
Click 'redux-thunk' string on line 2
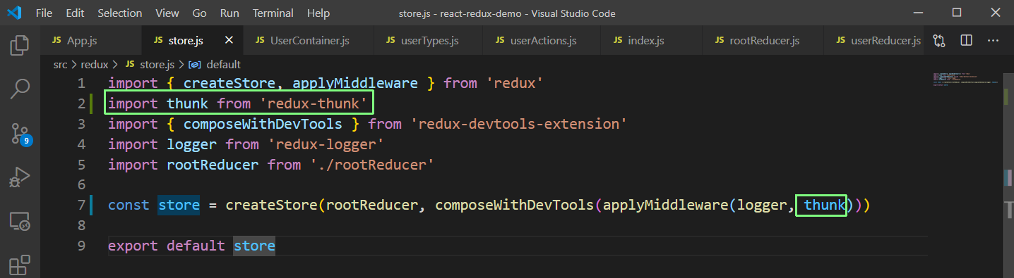point(314,103)
